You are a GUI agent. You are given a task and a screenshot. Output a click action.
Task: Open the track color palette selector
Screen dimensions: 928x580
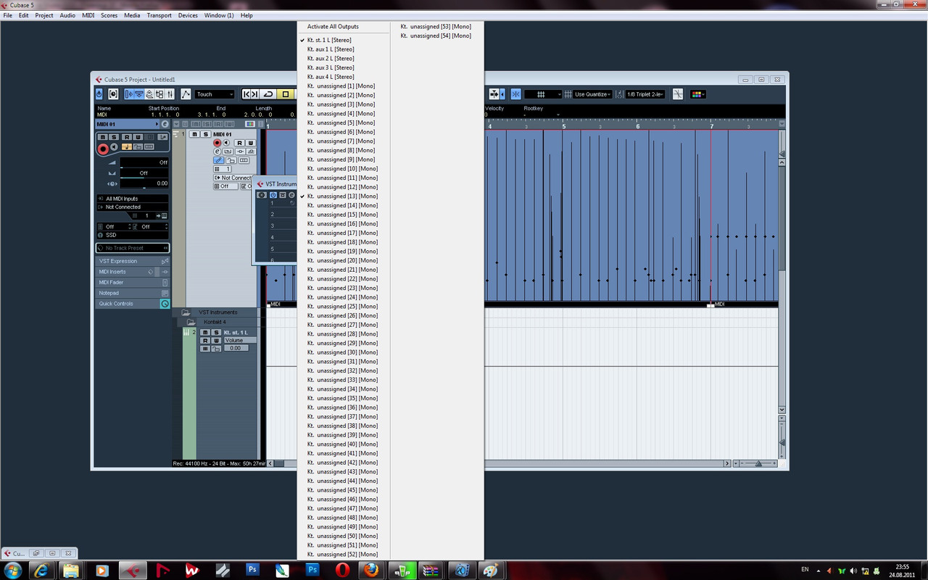coord(698,94)
